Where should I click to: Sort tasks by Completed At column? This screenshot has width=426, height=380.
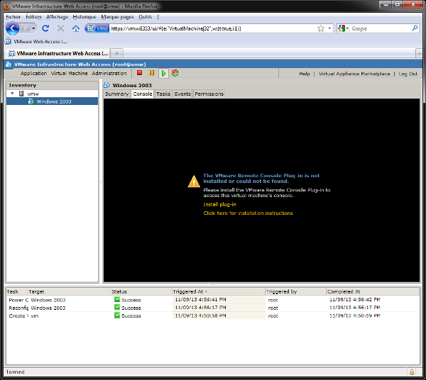coord(373,291)
